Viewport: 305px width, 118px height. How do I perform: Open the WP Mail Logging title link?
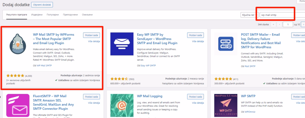(150, 96)
